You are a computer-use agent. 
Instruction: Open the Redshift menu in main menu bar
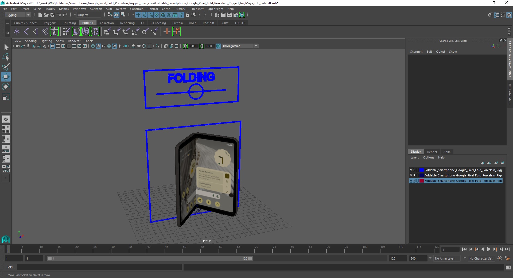click(198, 9)
